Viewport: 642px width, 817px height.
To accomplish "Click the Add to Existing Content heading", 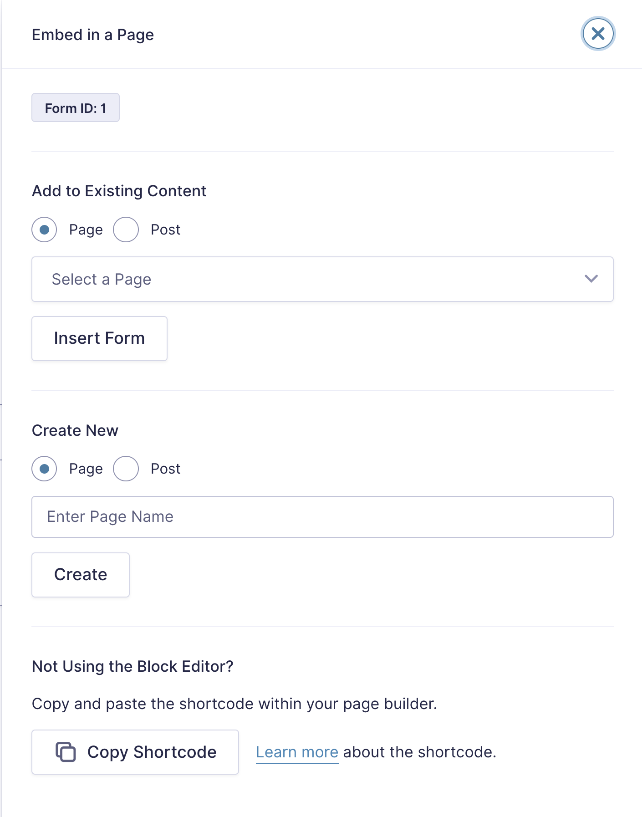I will tap(118, 191).
